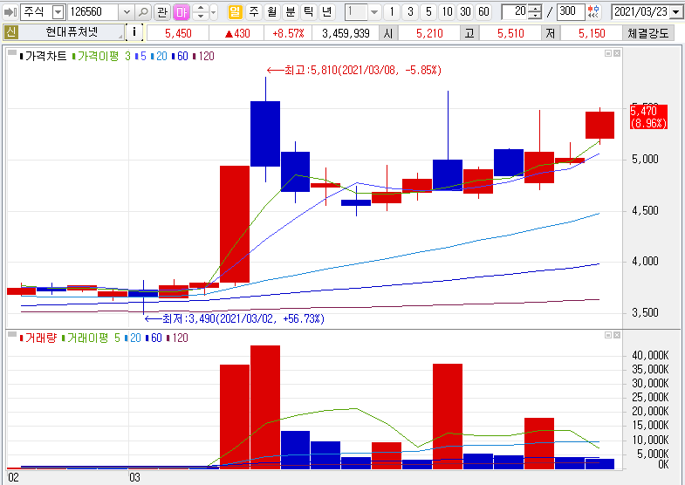Click the i information button
Screen dimensions: 685x485
click(134, 32)
